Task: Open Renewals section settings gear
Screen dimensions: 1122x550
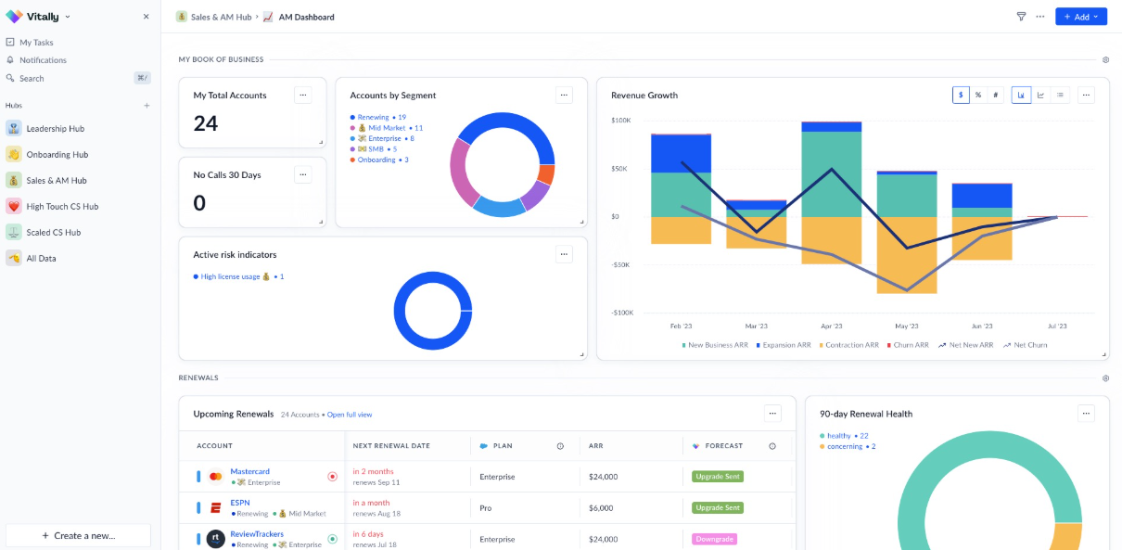Action: [x=1105, y=378]
